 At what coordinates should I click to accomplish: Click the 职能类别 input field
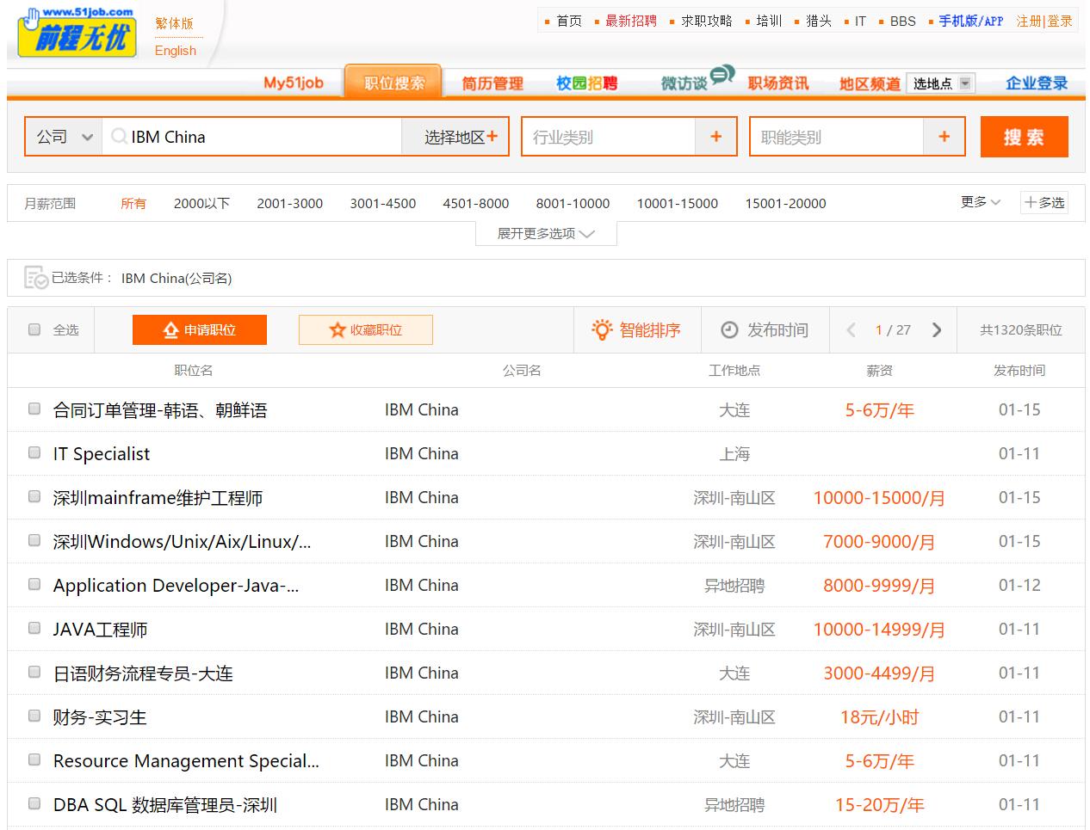point(837,137)
